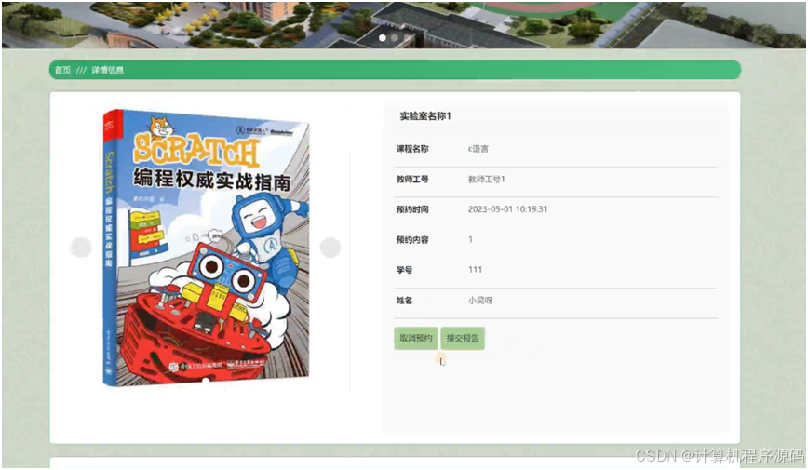Click the 预约内容 label

pos(412,239)
